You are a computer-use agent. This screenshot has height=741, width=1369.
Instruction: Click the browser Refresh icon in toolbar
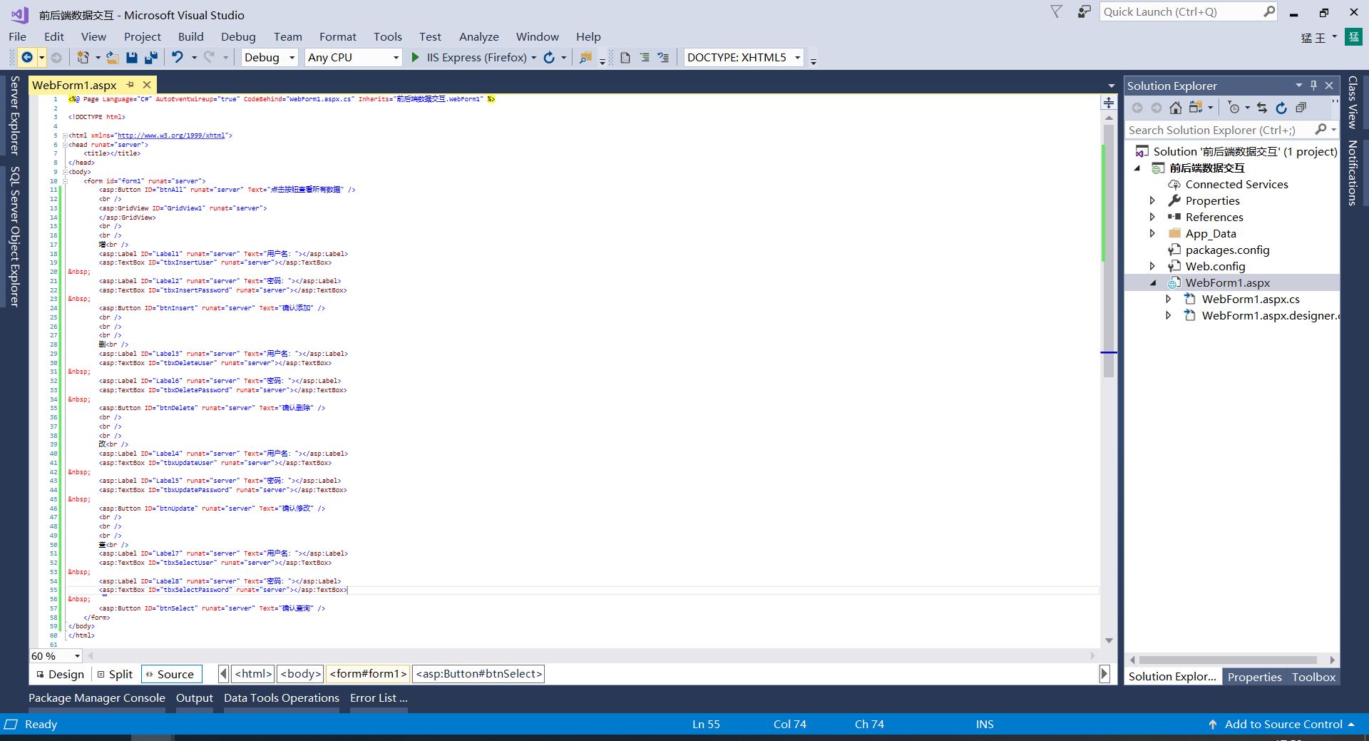(x=549, y=58)
